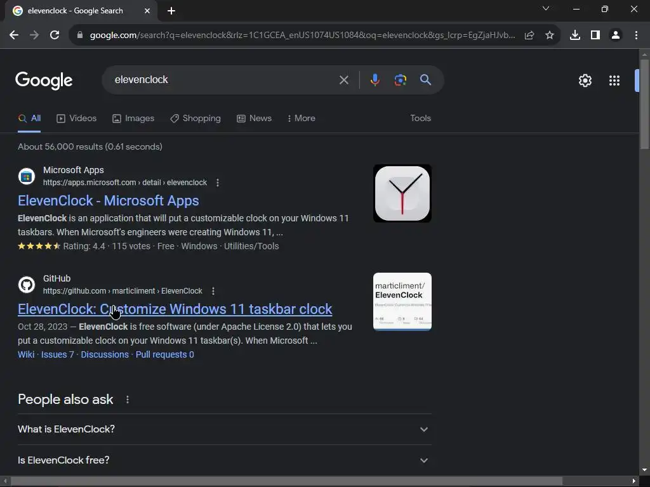Expand Is ElevenClock free? question
The width and height of the screenshot is (650, 487).
[x=225, y=460]
